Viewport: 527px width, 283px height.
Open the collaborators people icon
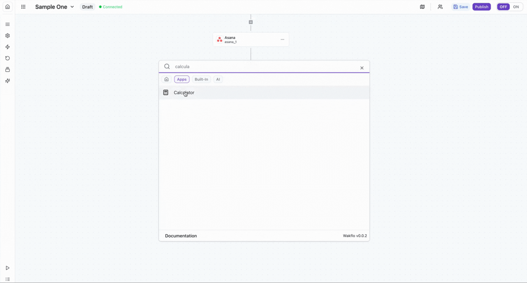(440, 7)
